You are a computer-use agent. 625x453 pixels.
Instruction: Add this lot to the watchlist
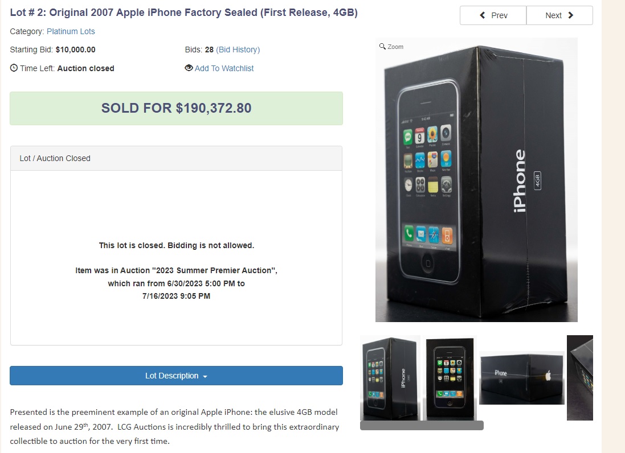click(224, 68)
